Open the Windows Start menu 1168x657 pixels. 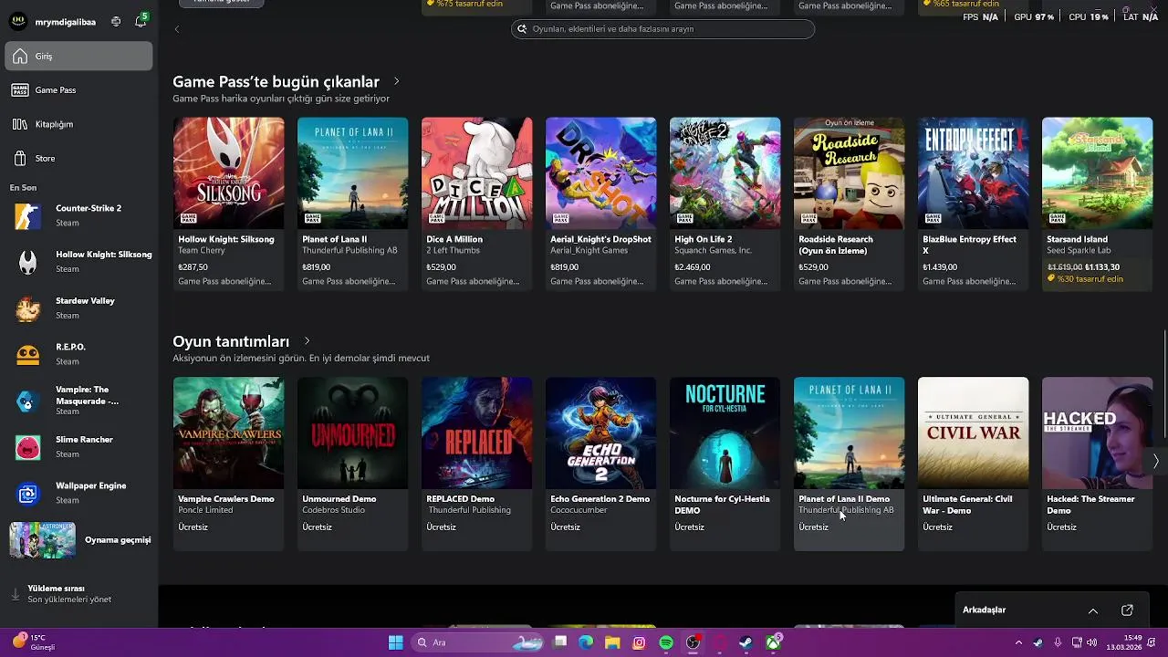396,642
